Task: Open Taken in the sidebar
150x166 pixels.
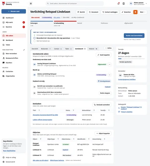Action: point(14,45)
